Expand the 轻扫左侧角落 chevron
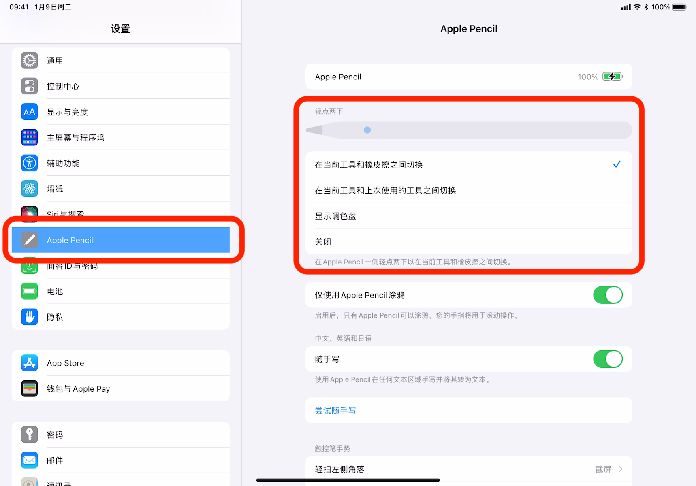Screen dimensions: 696x486 [621, 469]
